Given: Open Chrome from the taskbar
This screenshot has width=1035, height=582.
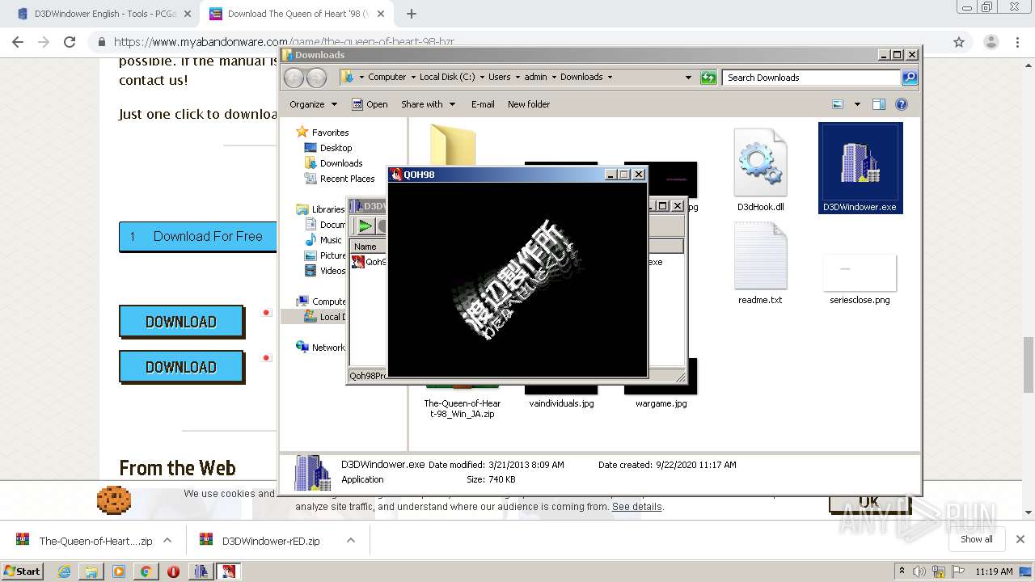Looking at the screenshot, I should 146,571.
